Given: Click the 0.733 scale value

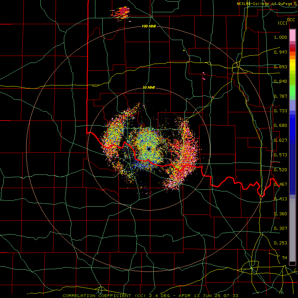Looking at the screenshot, I should coord(280,111).
